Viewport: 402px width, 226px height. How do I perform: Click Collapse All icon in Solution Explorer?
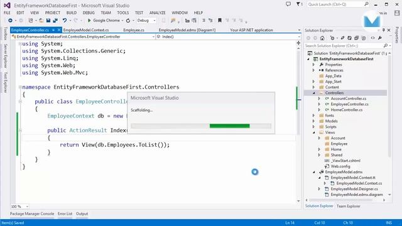click(x=356, y=38)
